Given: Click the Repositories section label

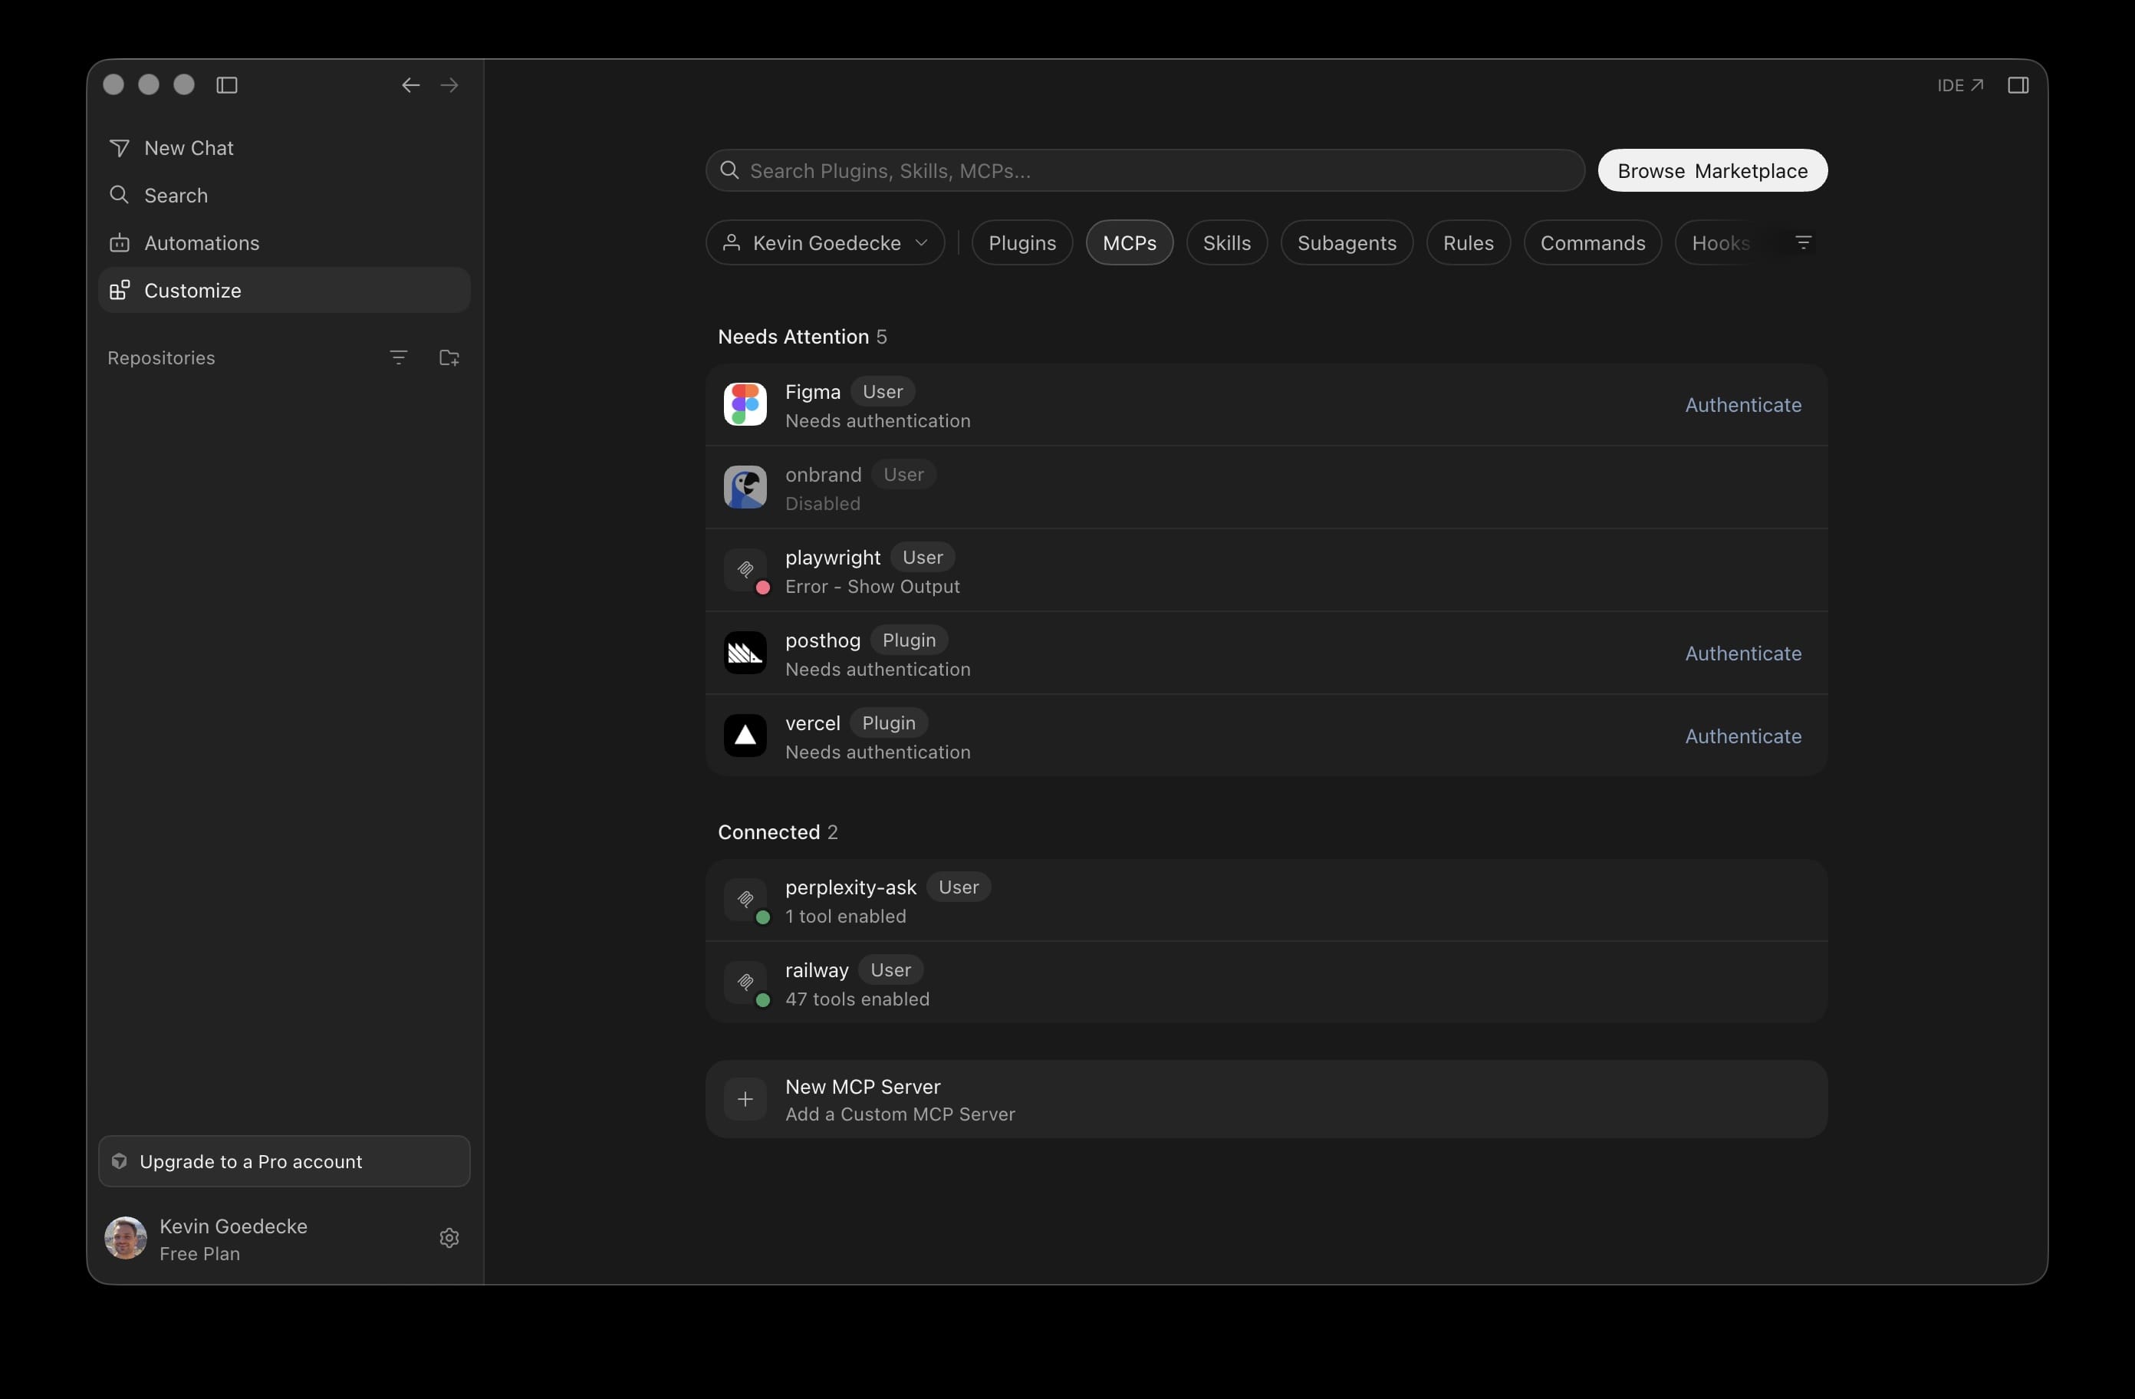Looking at the screenshot, I should coord(160,357).
